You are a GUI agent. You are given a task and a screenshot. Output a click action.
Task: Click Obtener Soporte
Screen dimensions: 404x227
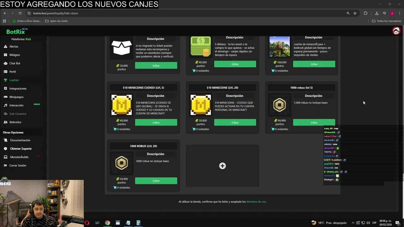(x=21, y=148)
